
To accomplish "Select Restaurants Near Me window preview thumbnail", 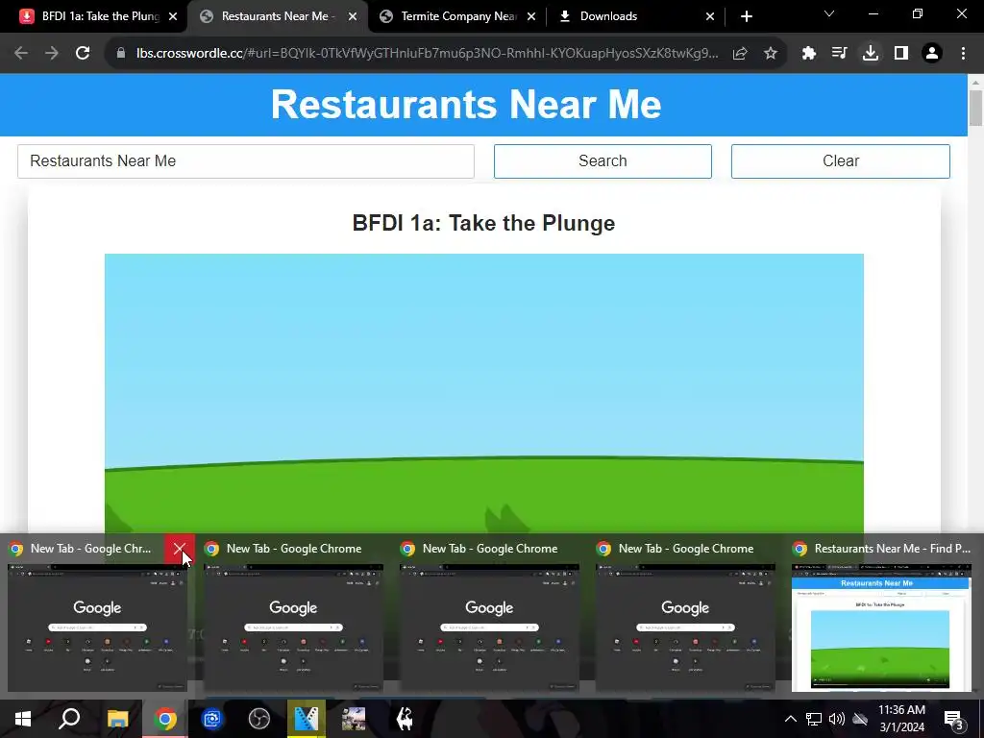I will pyautogui.click(x=881, y=627).
